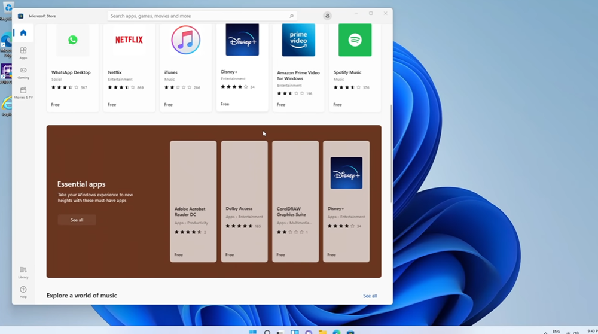Click the Disney+ icon in the top row
Screen dimensions: 598x334
tap(242, 40)
